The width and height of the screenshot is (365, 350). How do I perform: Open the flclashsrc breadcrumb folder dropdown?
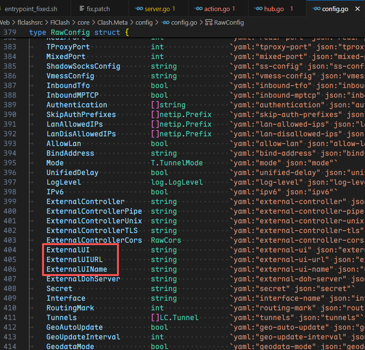30,22
